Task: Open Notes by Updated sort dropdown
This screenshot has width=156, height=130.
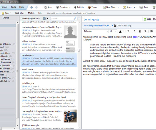Action: [31, 18]
